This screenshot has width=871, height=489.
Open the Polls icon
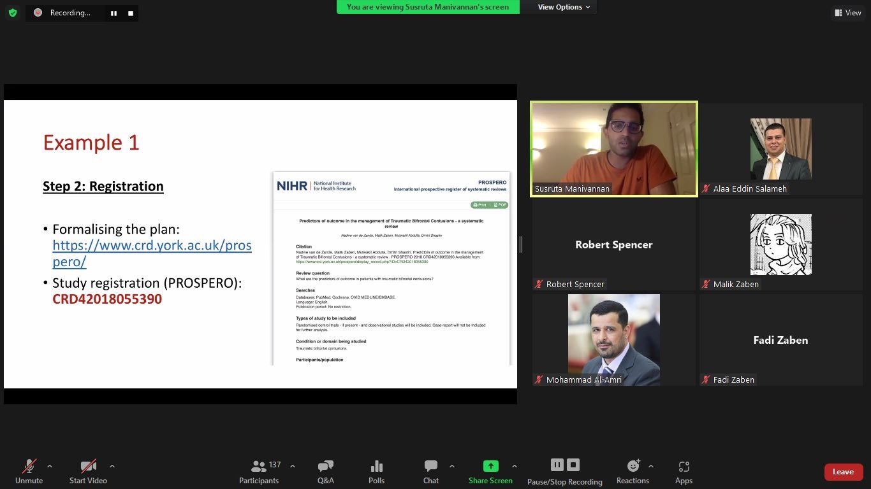click(376, 467)
